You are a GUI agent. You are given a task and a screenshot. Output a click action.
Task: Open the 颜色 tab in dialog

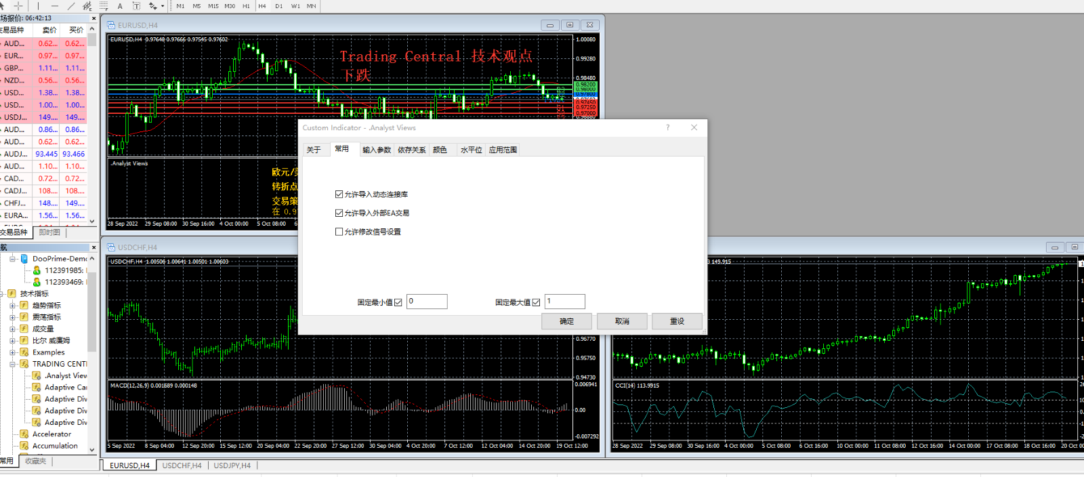click(440, 150)
